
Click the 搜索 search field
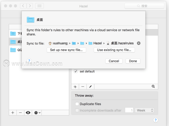pos(144,6)
